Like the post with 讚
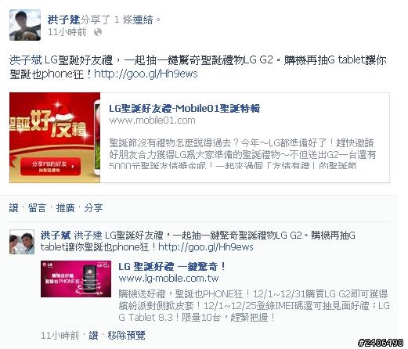Image resolution: width=408 pixels, height=349 pixels. tap(13, 208)
